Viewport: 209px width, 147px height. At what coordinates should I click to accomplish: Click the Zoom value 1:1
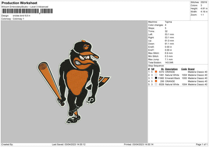coord(202,15)
